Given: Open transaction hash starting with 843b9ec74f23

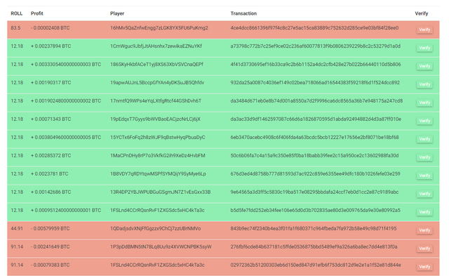Looking at the screenshot, I should [314, 229].
